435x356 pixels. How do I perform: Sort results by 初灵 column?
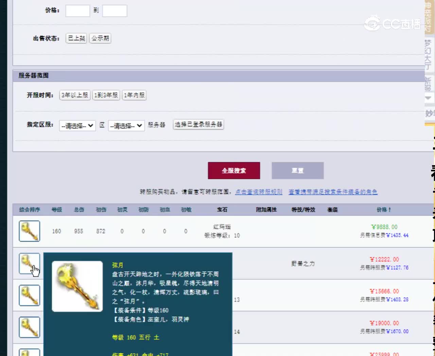point(122,210)
